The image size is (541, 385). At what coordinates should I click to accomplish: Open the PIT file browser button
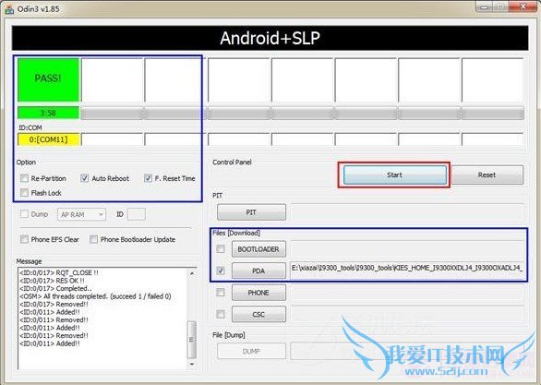(251, 212)
